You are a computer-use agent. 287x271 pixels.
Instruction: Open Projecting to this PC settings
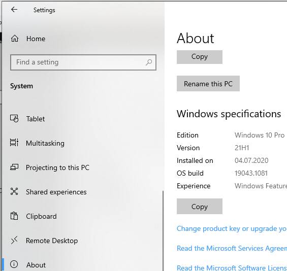[x=57, y=167]
